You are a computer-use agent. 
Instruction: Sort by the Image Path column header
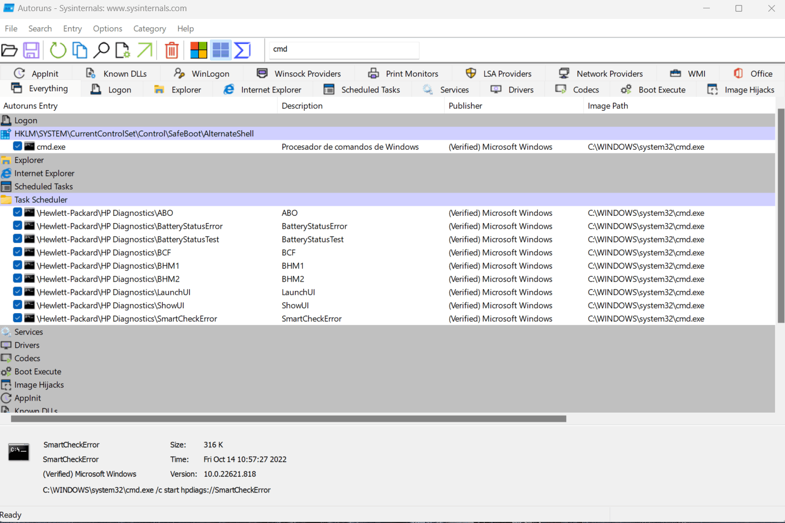point(679,106)
